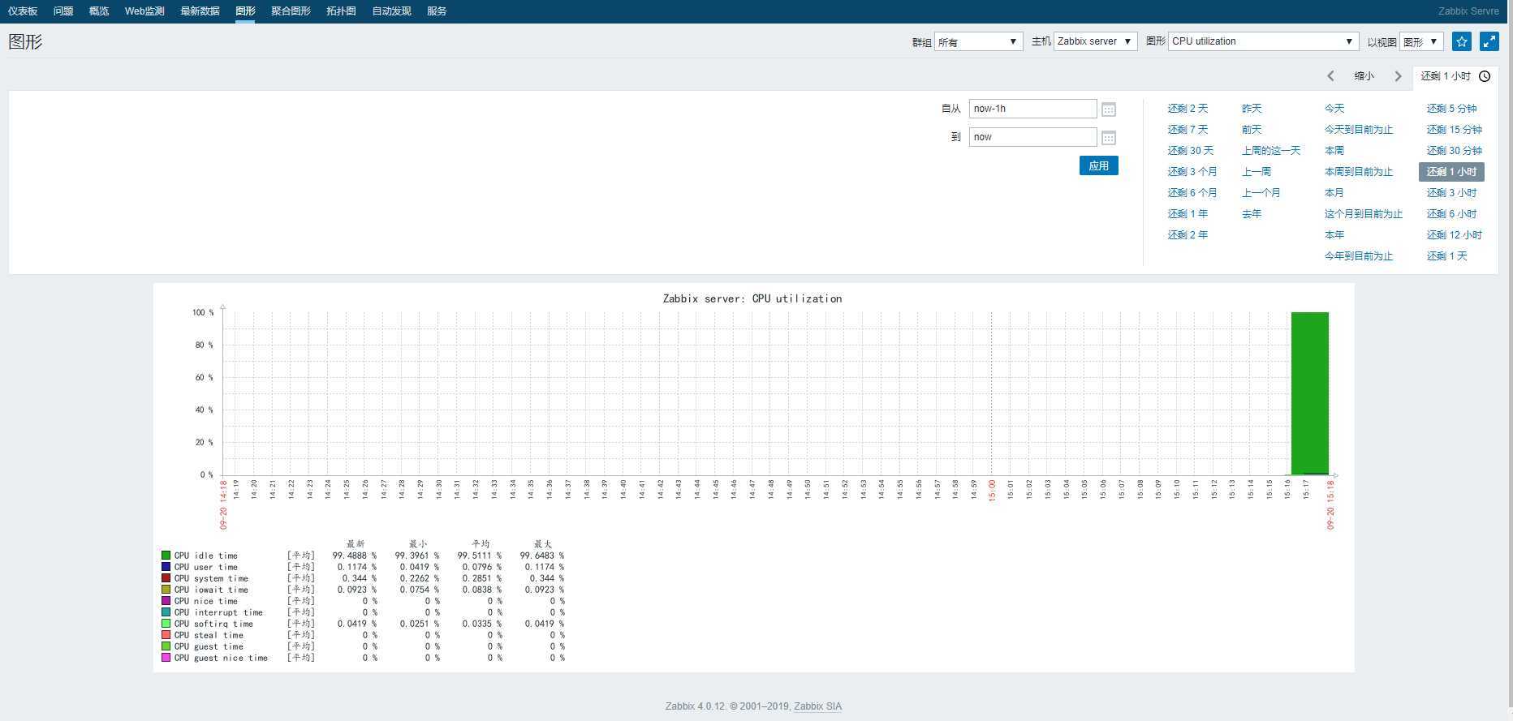1513x721 pixels.
Task: Click the CPU system time legend swatch
Action: (x=166, y=578)
